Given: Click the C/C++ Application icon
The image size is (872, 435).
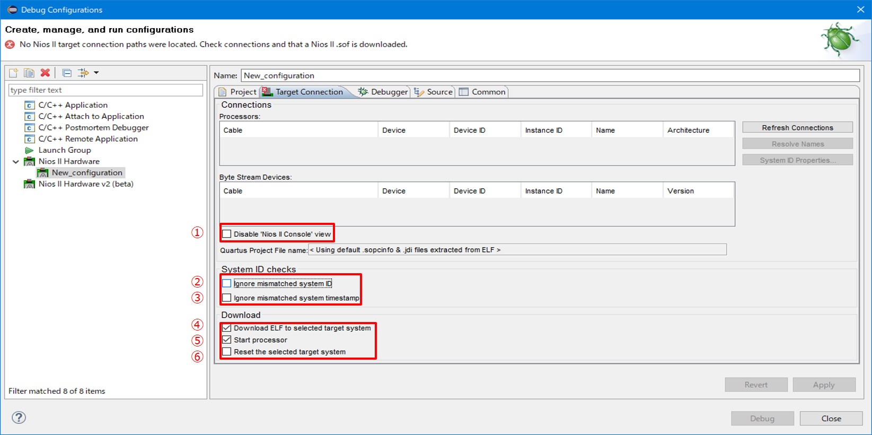Looking at the screenshot, I should pyautogui.click(x=30, y=105).
